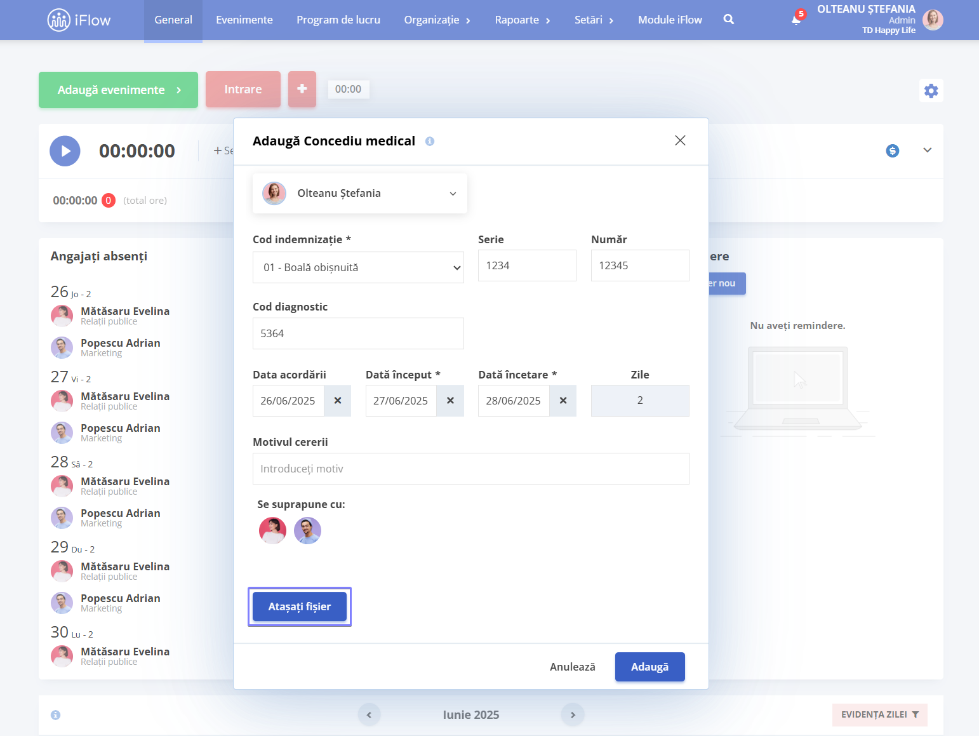Focus the Serie input field
Image resolution: width=979 pixels, height=736 pixels.
[x=527, y=265]
